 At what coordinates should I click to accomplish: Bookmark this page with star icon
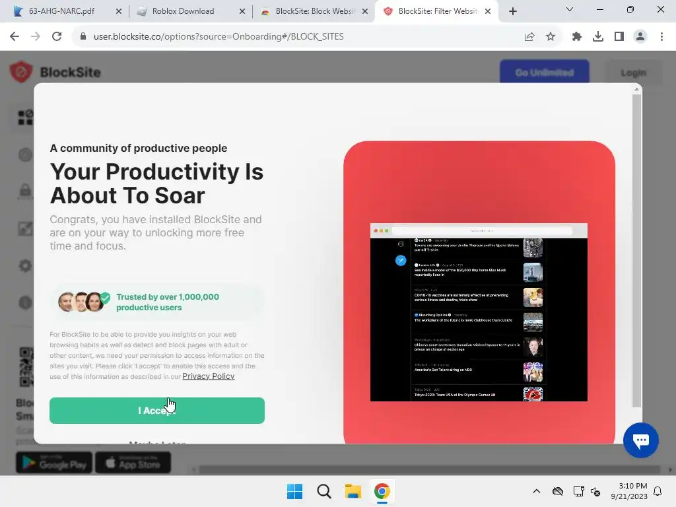[x=551, y=37]
